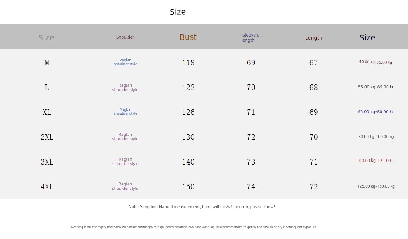Click the Shoulder column header

point(125,37)
